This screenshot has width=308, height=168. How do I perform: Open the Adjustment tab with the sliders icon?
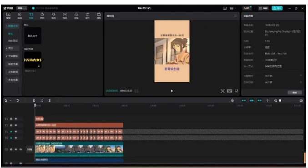click(87, 16)
